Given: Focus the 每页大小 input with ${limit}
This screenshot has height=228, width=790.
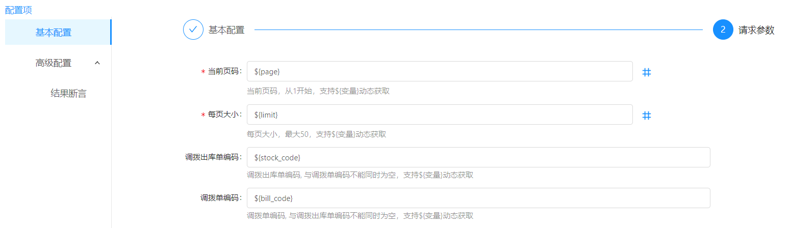Looking at the screenshot, I should coord(439,115).
